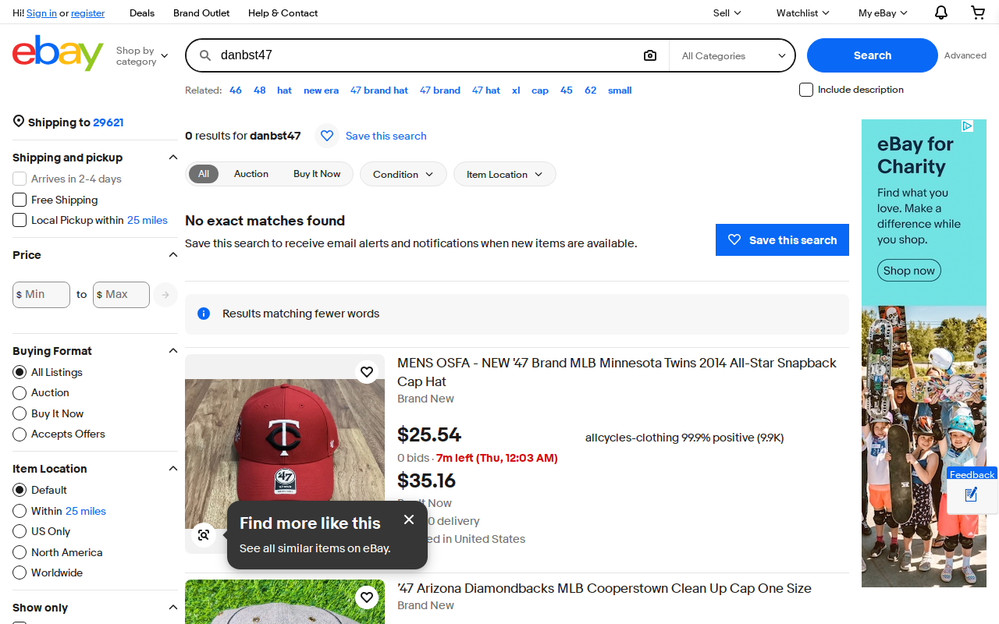Open the shopping cart icon
Screen dimensions: 999x624
tap(978, 12)
